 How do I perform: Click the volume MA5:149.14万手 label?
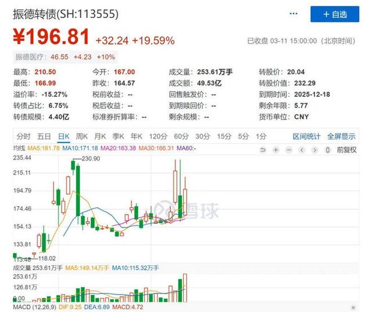coord(87,268)
